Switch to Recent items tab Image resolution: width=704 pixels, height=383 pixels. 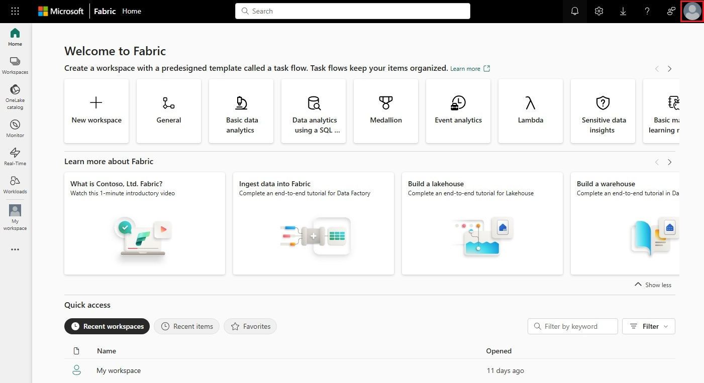pos(187,326)
